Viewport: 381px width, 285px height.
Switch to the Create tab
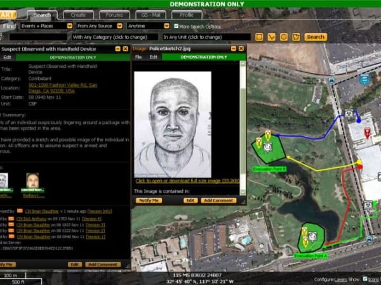point(79,15)
